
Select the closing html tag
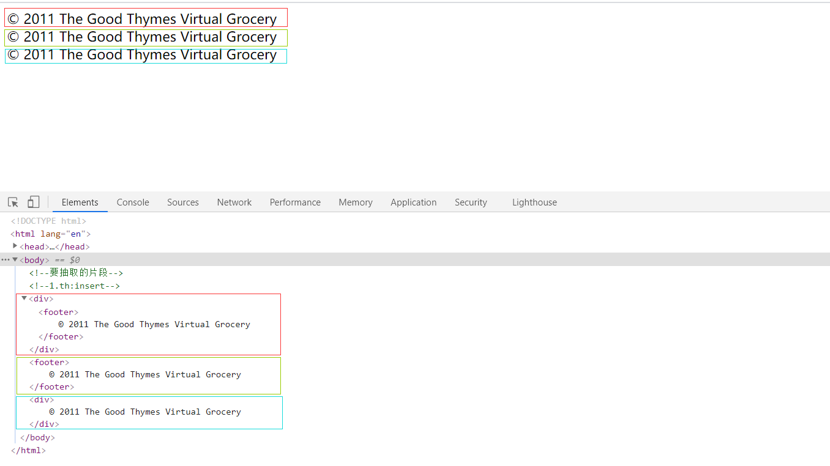tap(28, 450)
